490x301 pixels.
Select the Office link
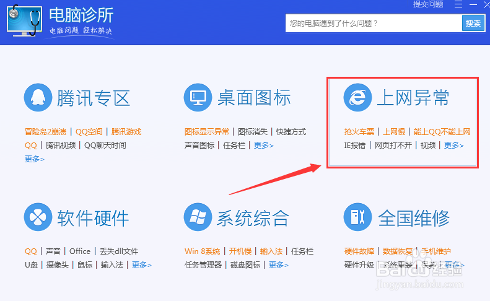[80, 251]
